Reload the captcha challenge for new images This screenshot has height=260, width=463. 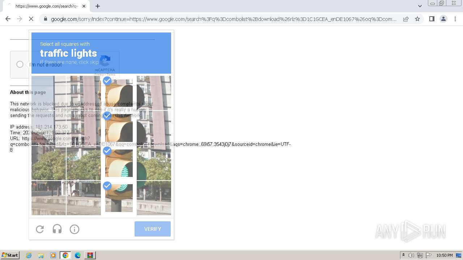pyautogui.click(x=40, y=229)
